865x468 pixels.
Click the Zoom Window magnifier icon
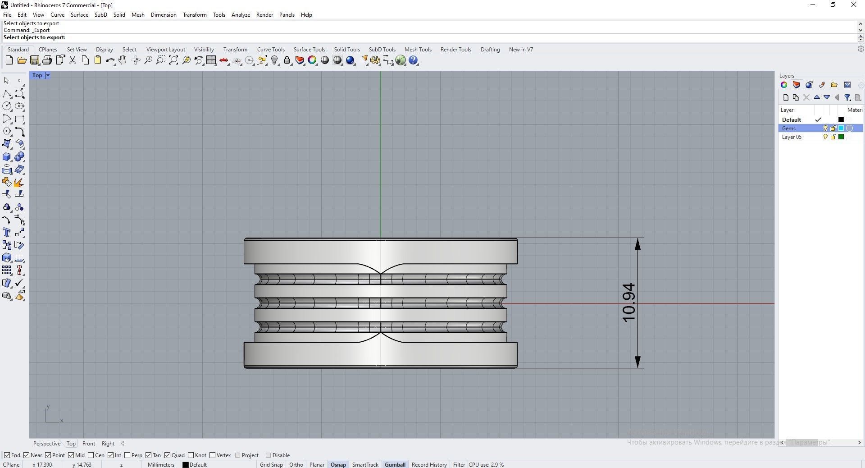click(x=160, y=60)
